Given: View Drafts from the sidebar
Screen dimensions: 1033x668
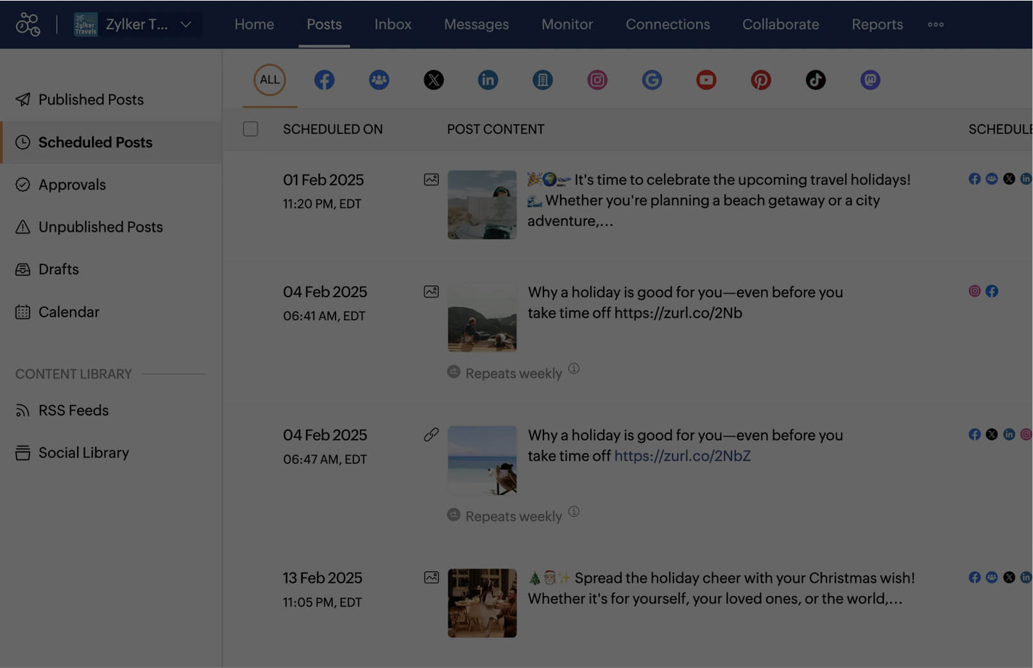Looking at the screenshot, I should (x=58, y=269).
